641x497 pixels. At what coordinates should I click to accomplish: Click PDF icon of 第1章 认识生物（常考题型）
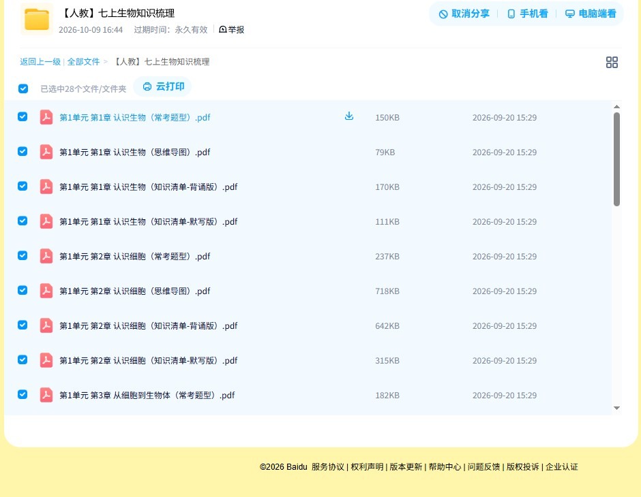(46, 117)
